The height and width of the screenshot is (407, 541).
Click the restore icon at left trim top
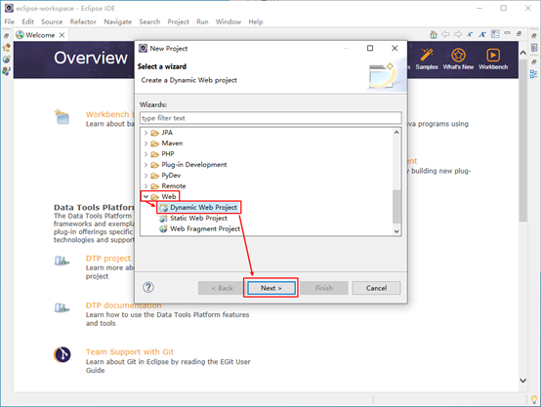point(6,35)
